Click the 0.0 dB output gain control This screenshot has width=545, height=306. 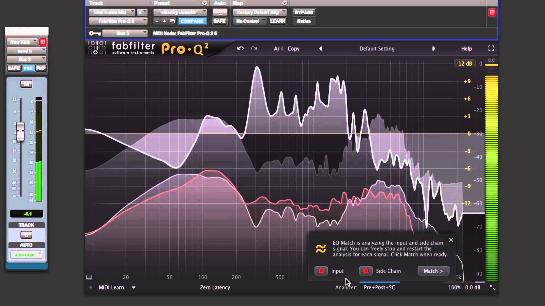[x=473, y=288]
